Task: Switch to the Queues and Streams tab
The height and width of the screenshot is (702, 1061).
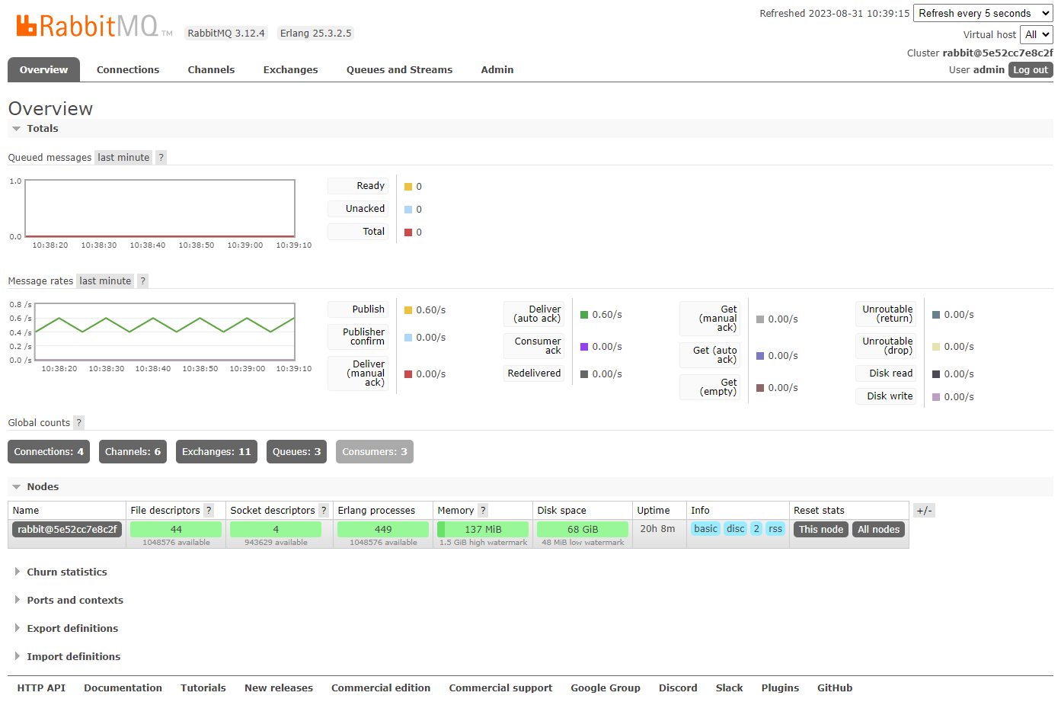Action: pyautogui.click(x=399, y=69)
